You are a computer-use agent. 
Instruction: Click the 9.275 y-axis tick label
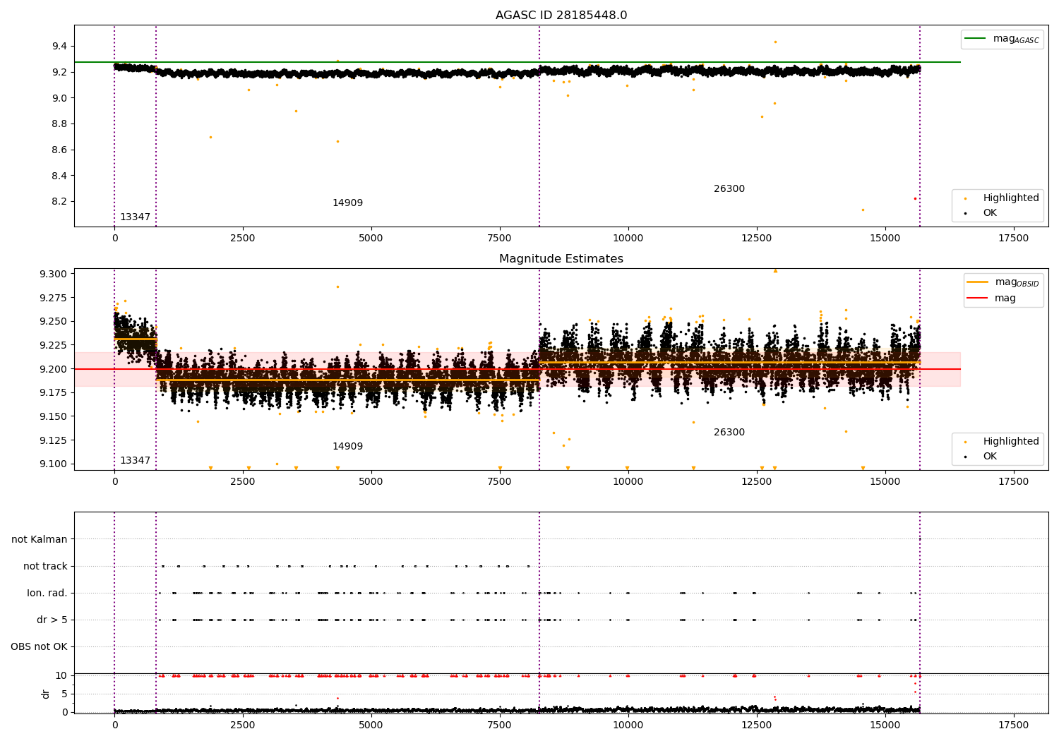(54, 299)
